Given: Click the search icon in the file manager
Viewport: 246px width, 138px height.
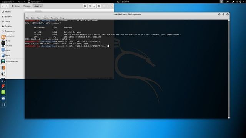Looking at the screenshot, I should coord(85,6).
